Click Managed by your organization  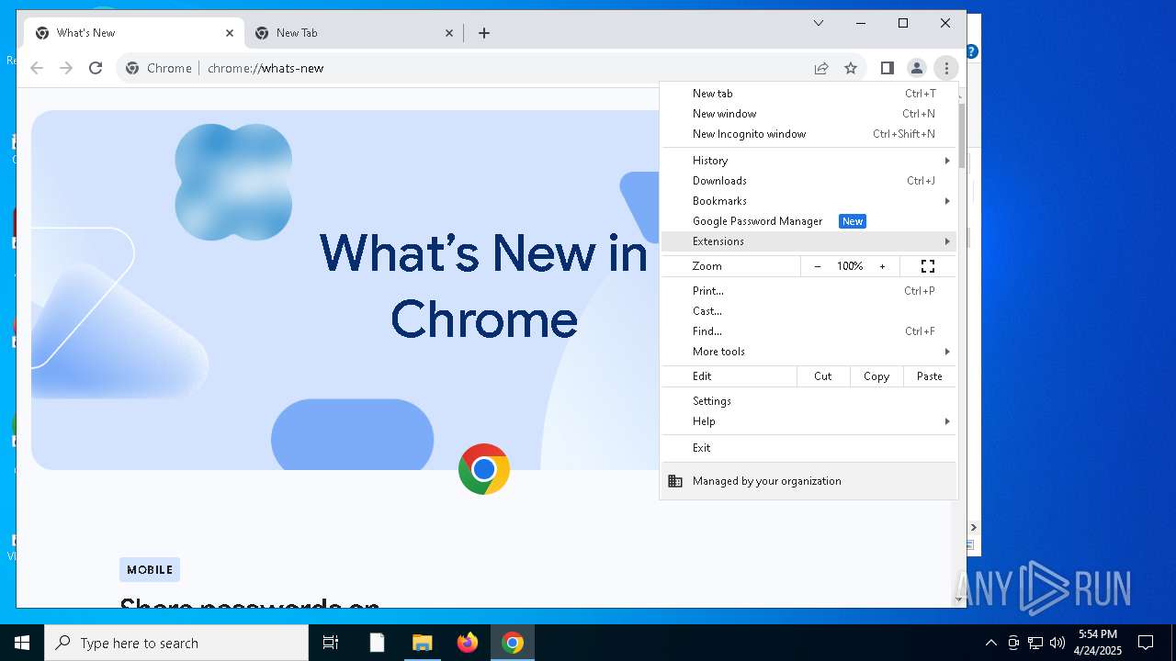(808, 481)
